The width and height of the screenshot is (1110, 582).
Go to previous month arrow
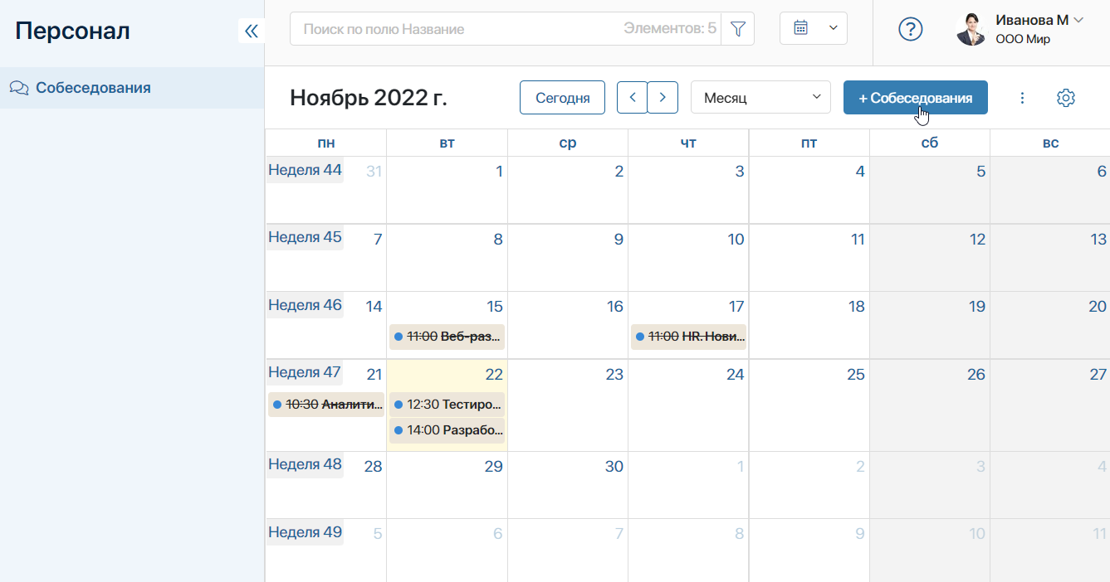point(632,98)
